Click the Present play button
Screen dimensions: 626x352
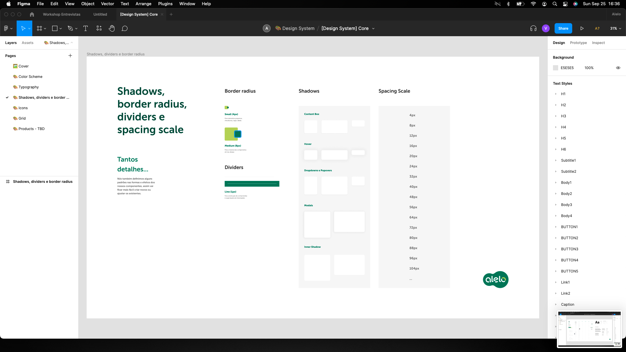coord(582,28)
